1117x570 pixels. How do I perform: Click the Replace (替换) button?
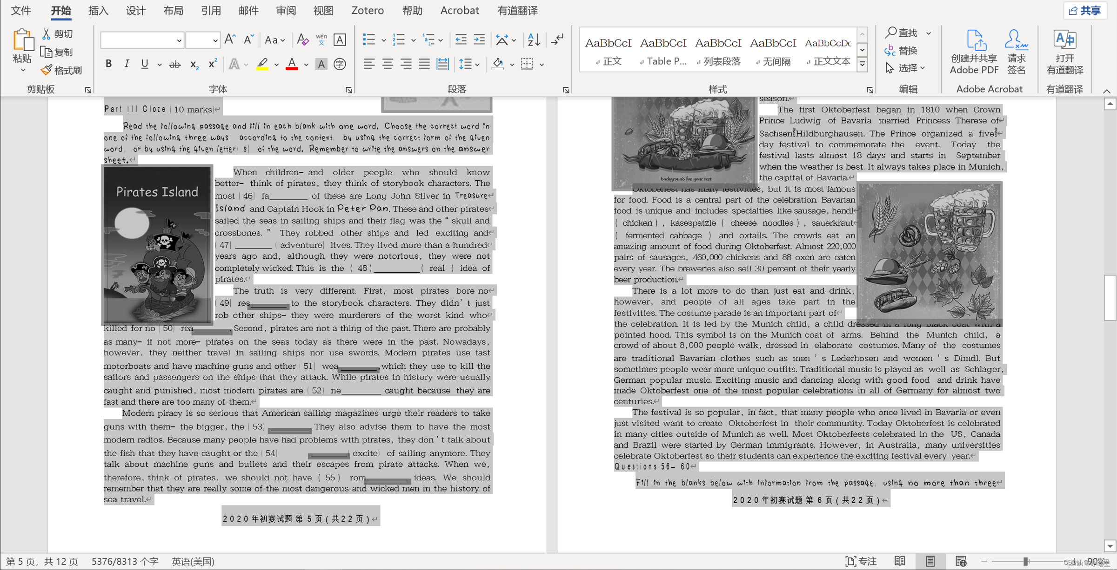[901, 51]
